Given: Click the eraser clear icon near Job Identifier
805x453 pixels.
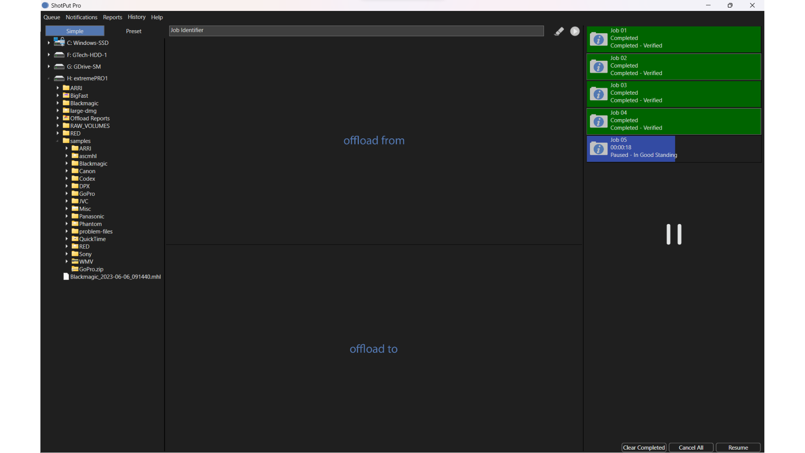Looking at the screenshot, I should (x=559, y=31).
